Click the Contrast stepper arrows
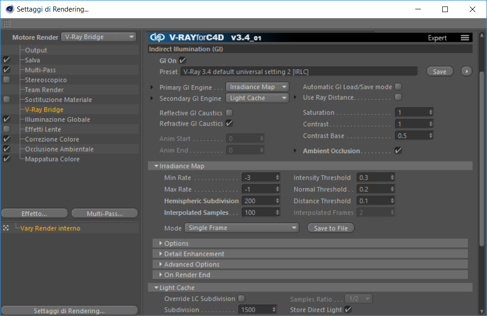 [x=431, y=124]
